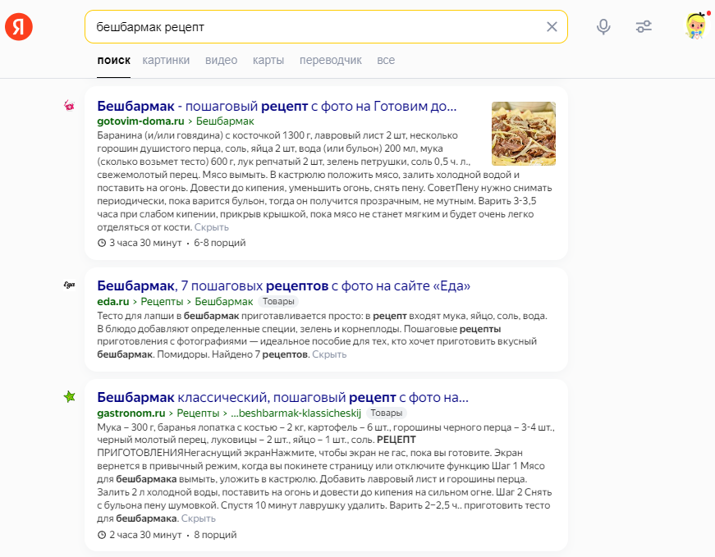
Task: Switch to the видео tab
Action: click(x=222, y=61)
